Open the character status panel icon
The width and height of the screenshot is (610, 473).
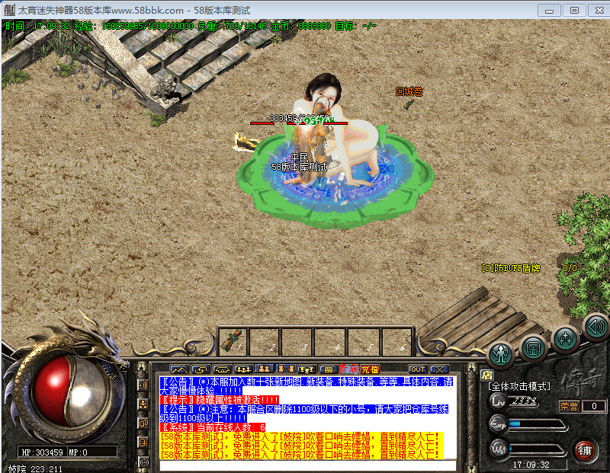tap(500, 354)
